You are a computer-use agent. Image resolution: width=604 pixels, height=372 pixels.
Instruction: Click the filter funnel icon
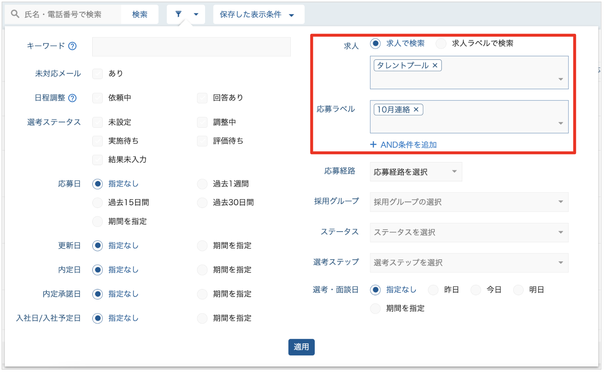[x=178, y=14]
